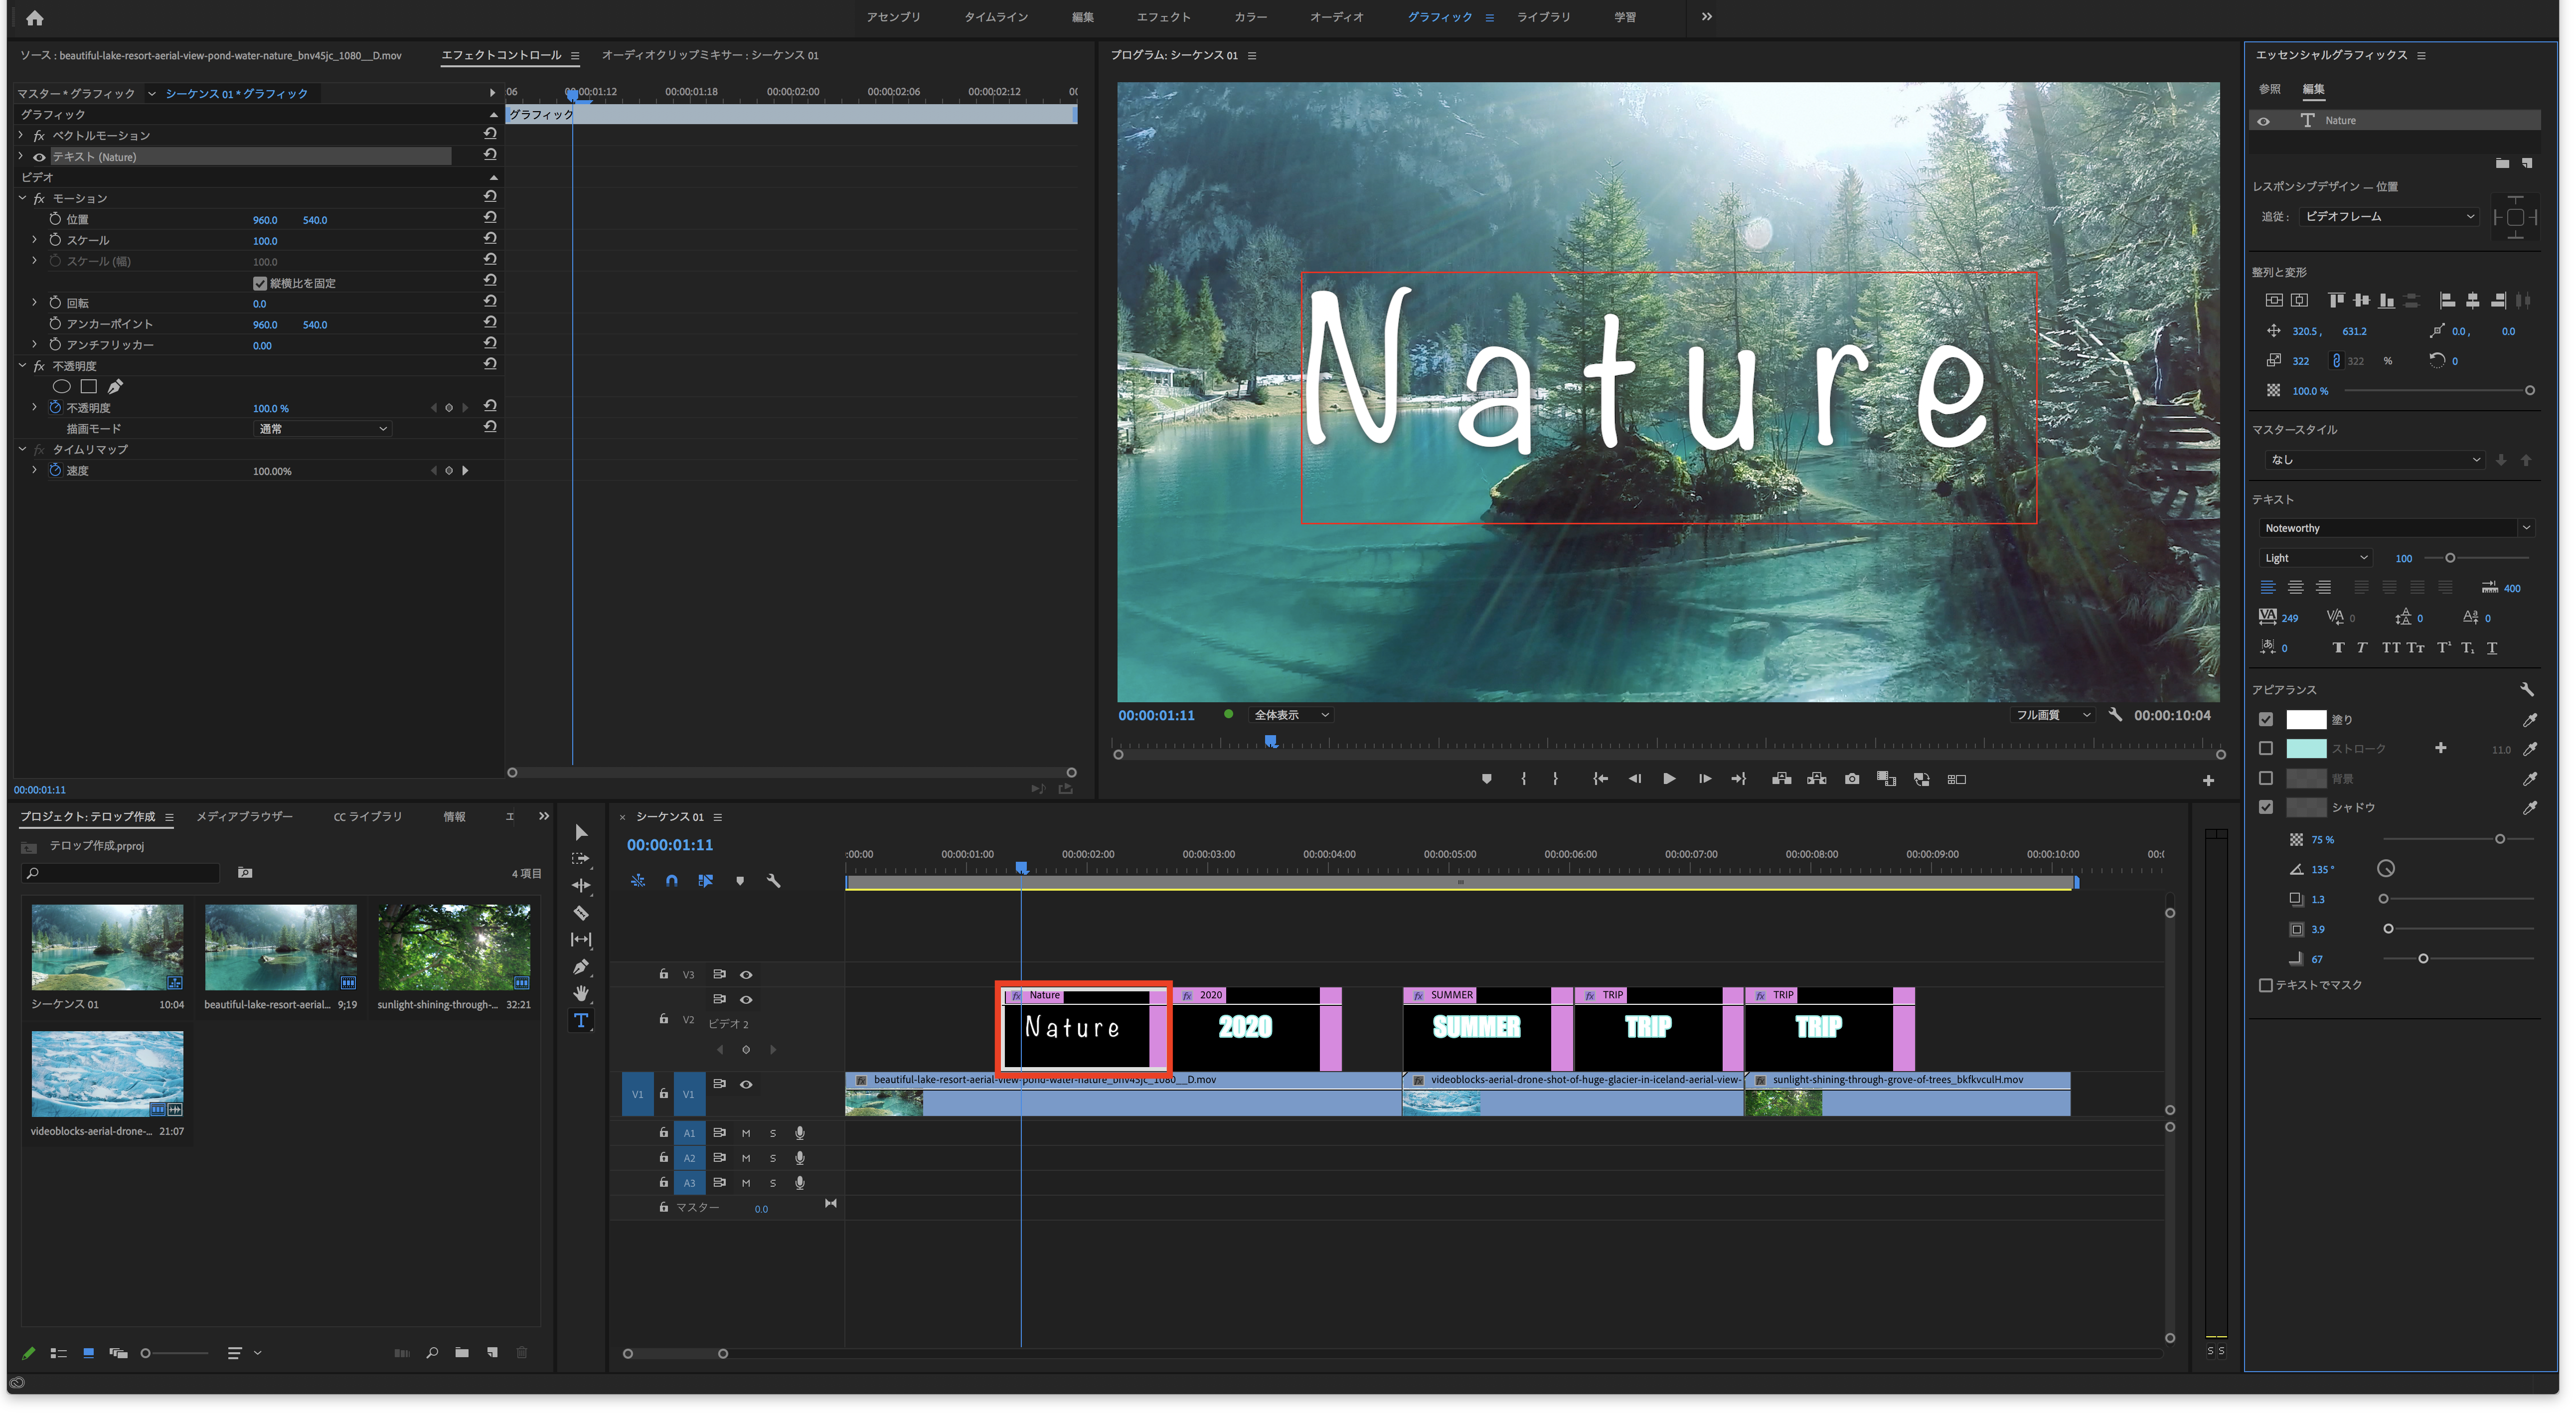The width and height of the screenshot is (2576, 1415).
Task: Select the Slip tool
Action: coord(581,940)
